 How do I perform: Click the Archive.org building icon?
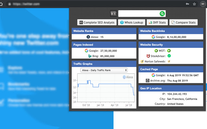(x=147, y=80)
